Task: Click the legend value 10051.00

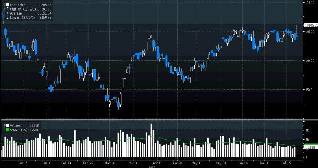Action: click(44, 13)
